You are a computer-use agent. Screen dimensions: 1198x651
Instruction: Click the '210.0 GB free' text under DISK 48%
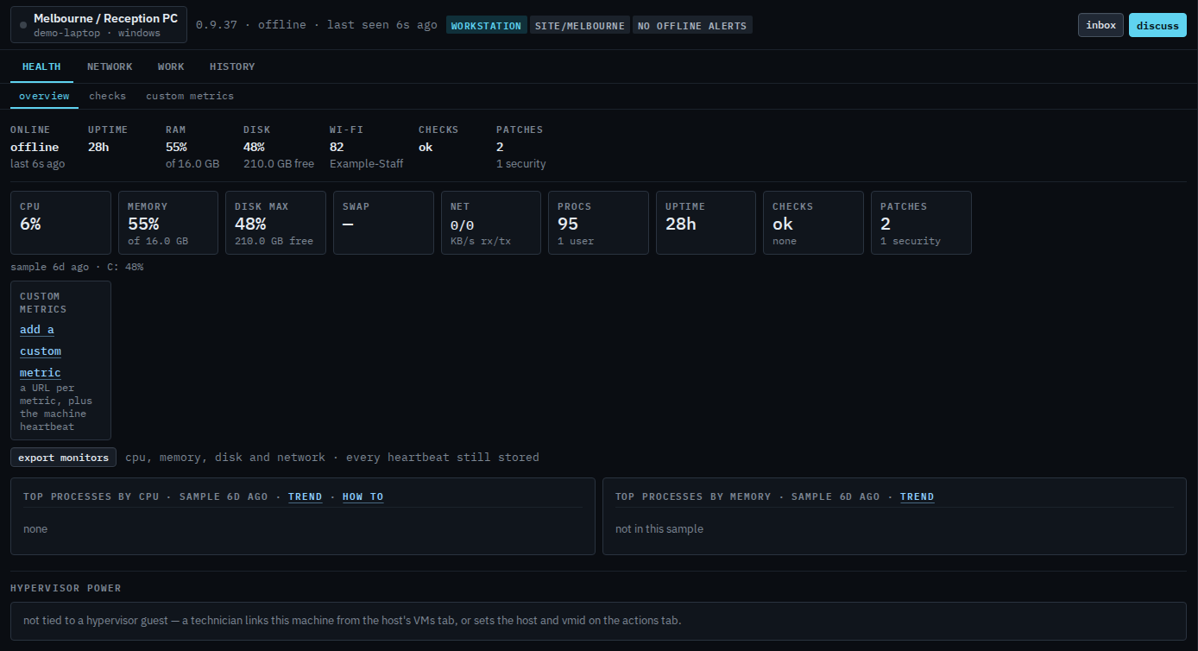pyautogui.click(x=279, y=164)
